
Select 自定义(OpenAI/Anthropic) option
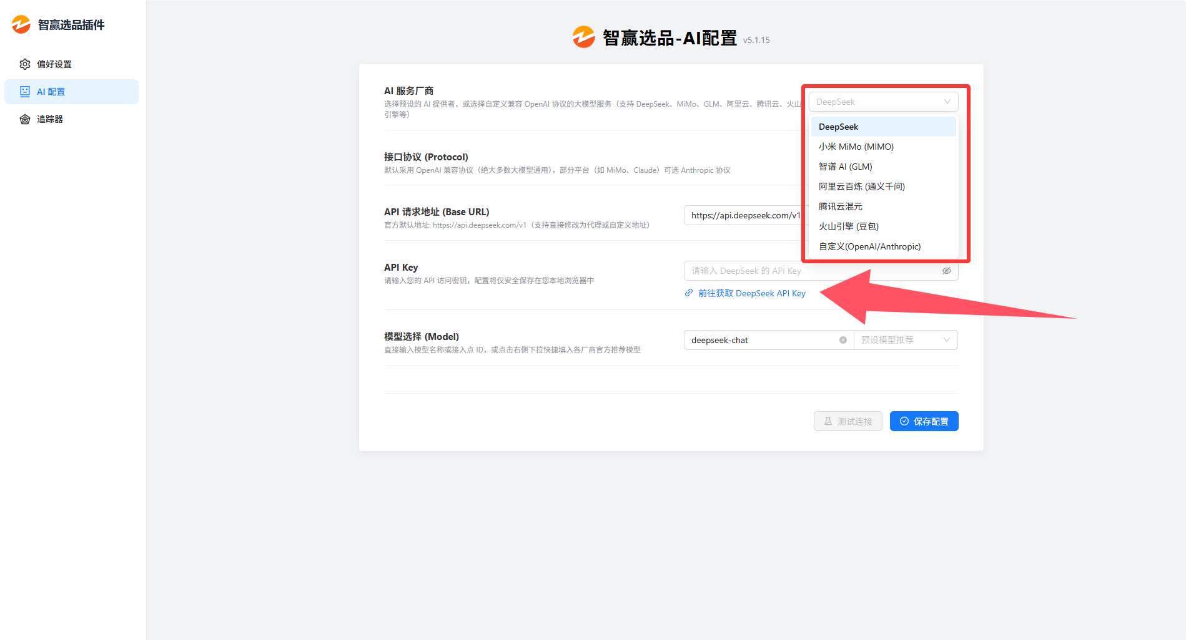pos(883,246)
